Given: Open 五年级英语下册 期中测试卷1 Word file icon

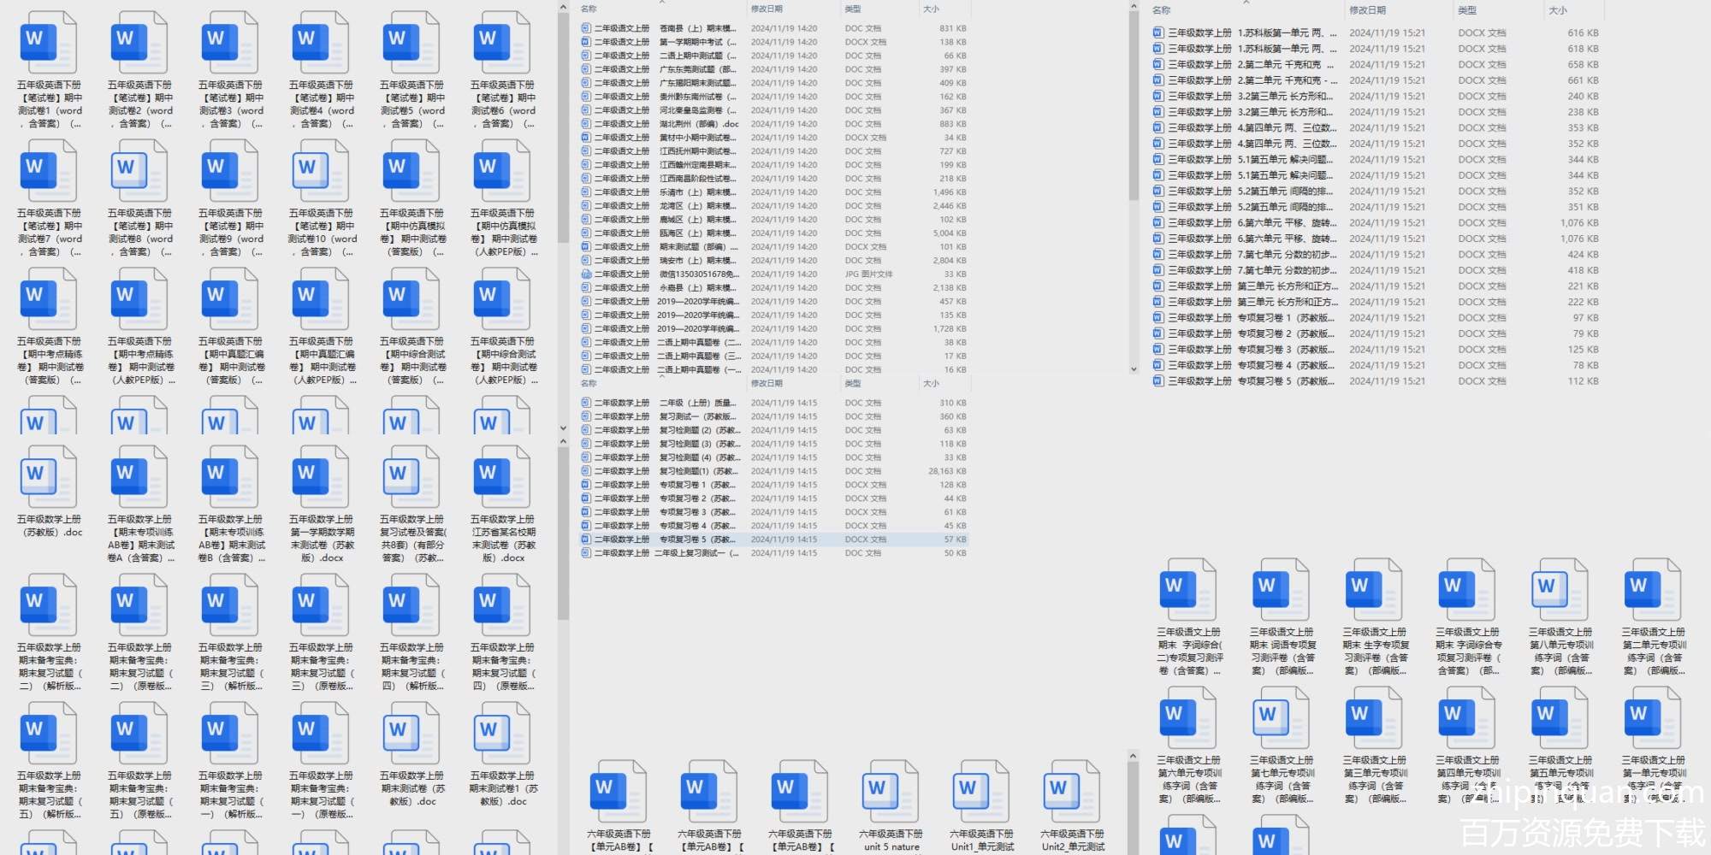Looking at the screenshot, I should tap(49, 43).
